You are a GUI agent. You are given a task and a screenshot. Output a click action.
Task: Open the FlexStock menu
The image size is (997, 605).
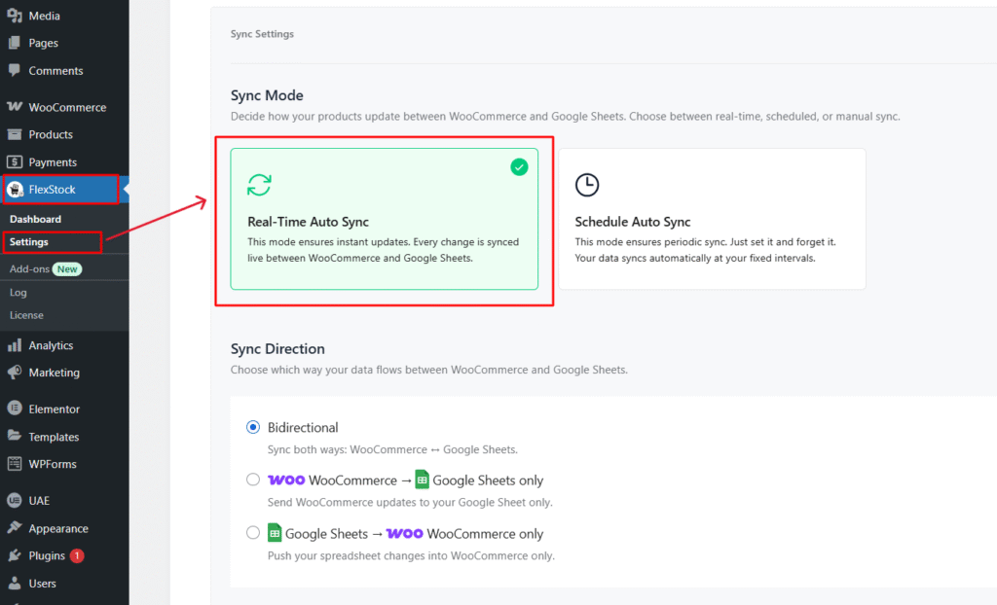(x=53, y=190)
